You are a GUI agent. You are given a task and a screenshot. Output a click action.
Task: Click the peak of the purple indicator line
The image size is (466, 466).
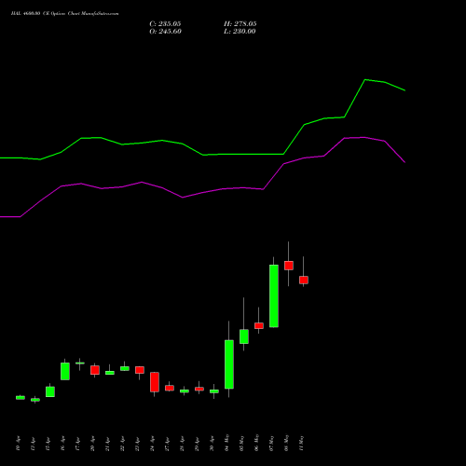click(363, 137)
